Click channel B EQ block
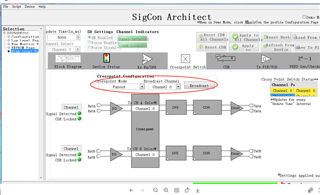The image size is (320, 195). [116, 154]
